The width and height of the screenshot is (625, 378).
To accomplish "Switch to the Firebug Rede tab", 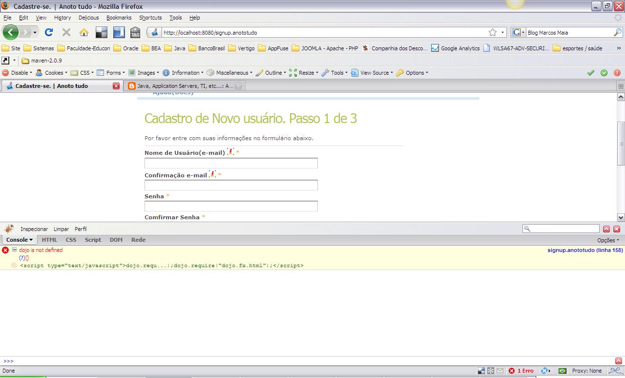I will 138,240.
